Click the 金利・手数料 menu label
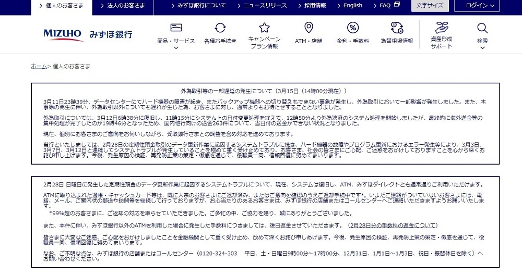The width and height of the screenshot is (522, 276). coord(353,41)
